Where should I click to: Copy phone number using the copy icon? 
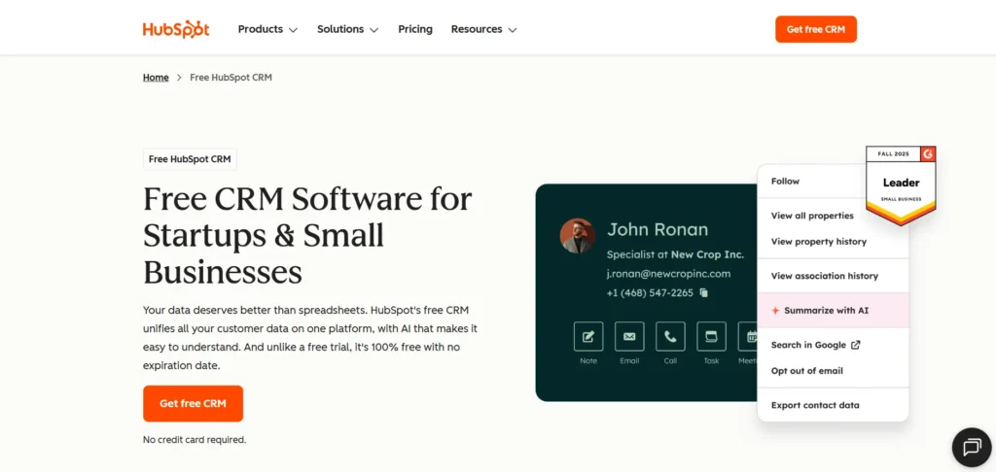[x=704, y=292]
